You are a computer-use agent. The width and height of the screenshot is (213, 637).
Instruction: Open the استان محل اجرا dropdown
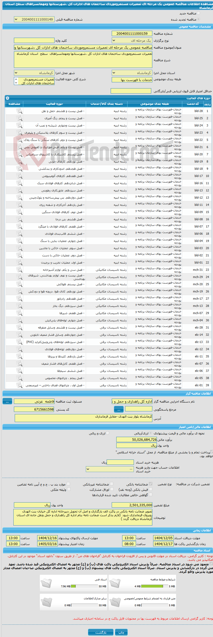132,73
